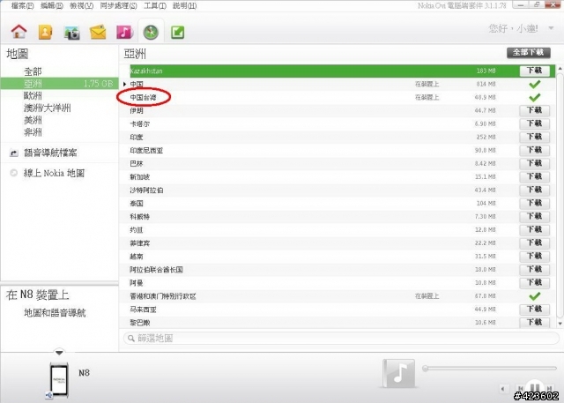Select 亞洲 region in sidebar
564x403 pixels.
point(59,84)
